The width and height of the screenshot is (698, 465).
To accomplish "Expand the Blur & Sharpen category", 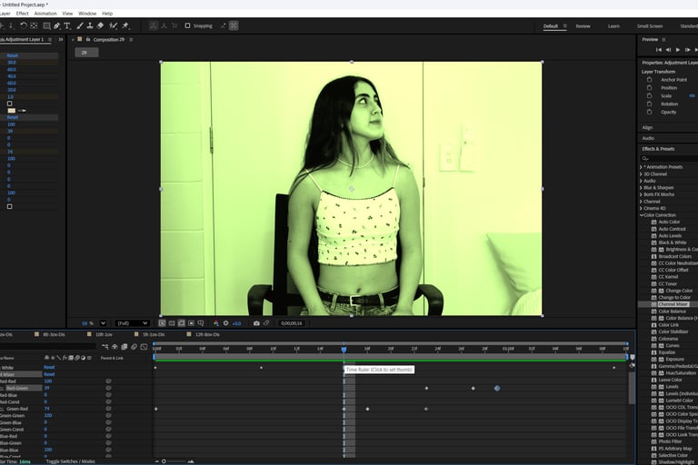I will pos(641,188).
